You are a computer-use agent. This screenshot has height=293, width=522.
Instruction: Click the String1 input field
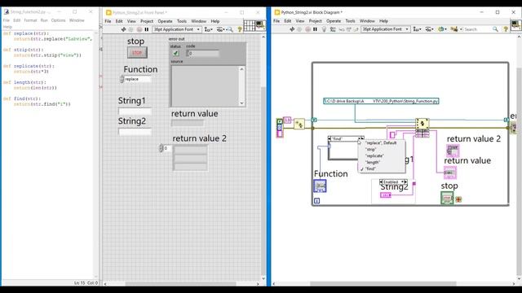pos(135,112)
